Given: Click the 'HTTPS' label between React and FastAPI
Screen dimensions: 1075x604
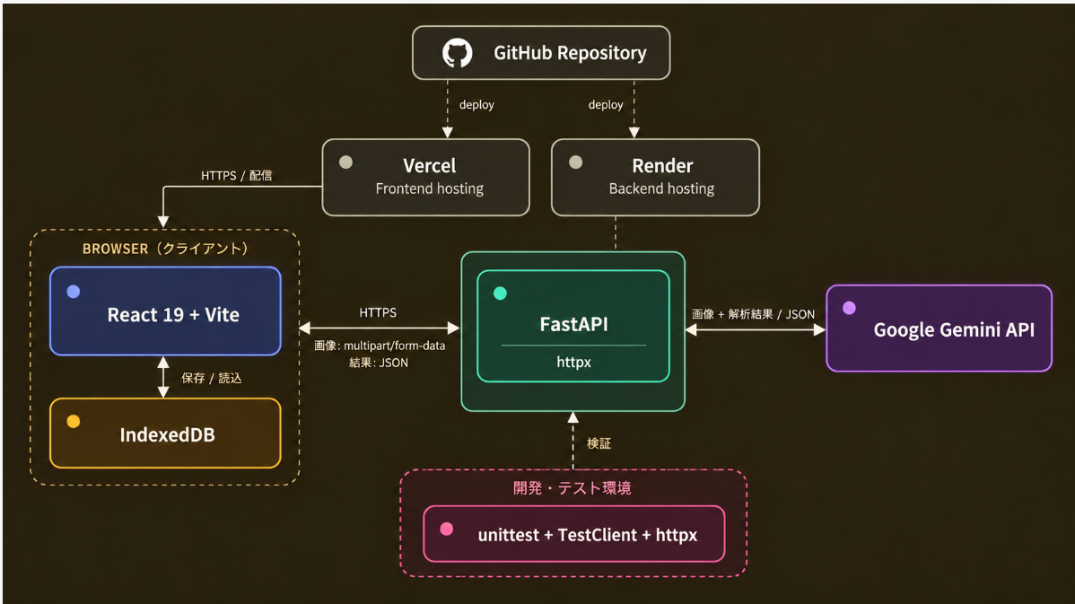Looking at the screenshot, I should (x=378, y=312).
